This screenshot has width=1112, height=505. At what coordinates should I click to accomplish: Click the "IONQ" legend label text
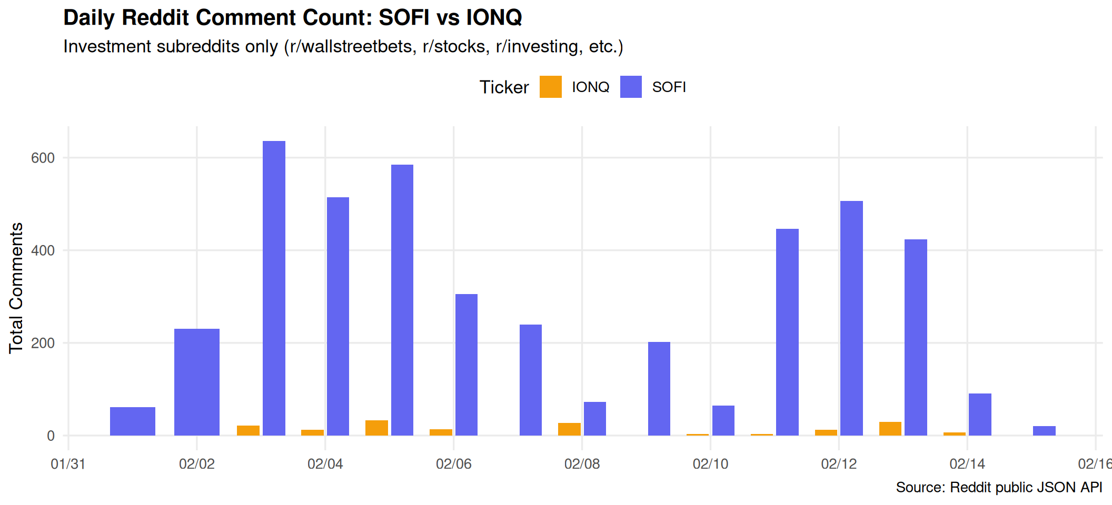pos(590,87)
